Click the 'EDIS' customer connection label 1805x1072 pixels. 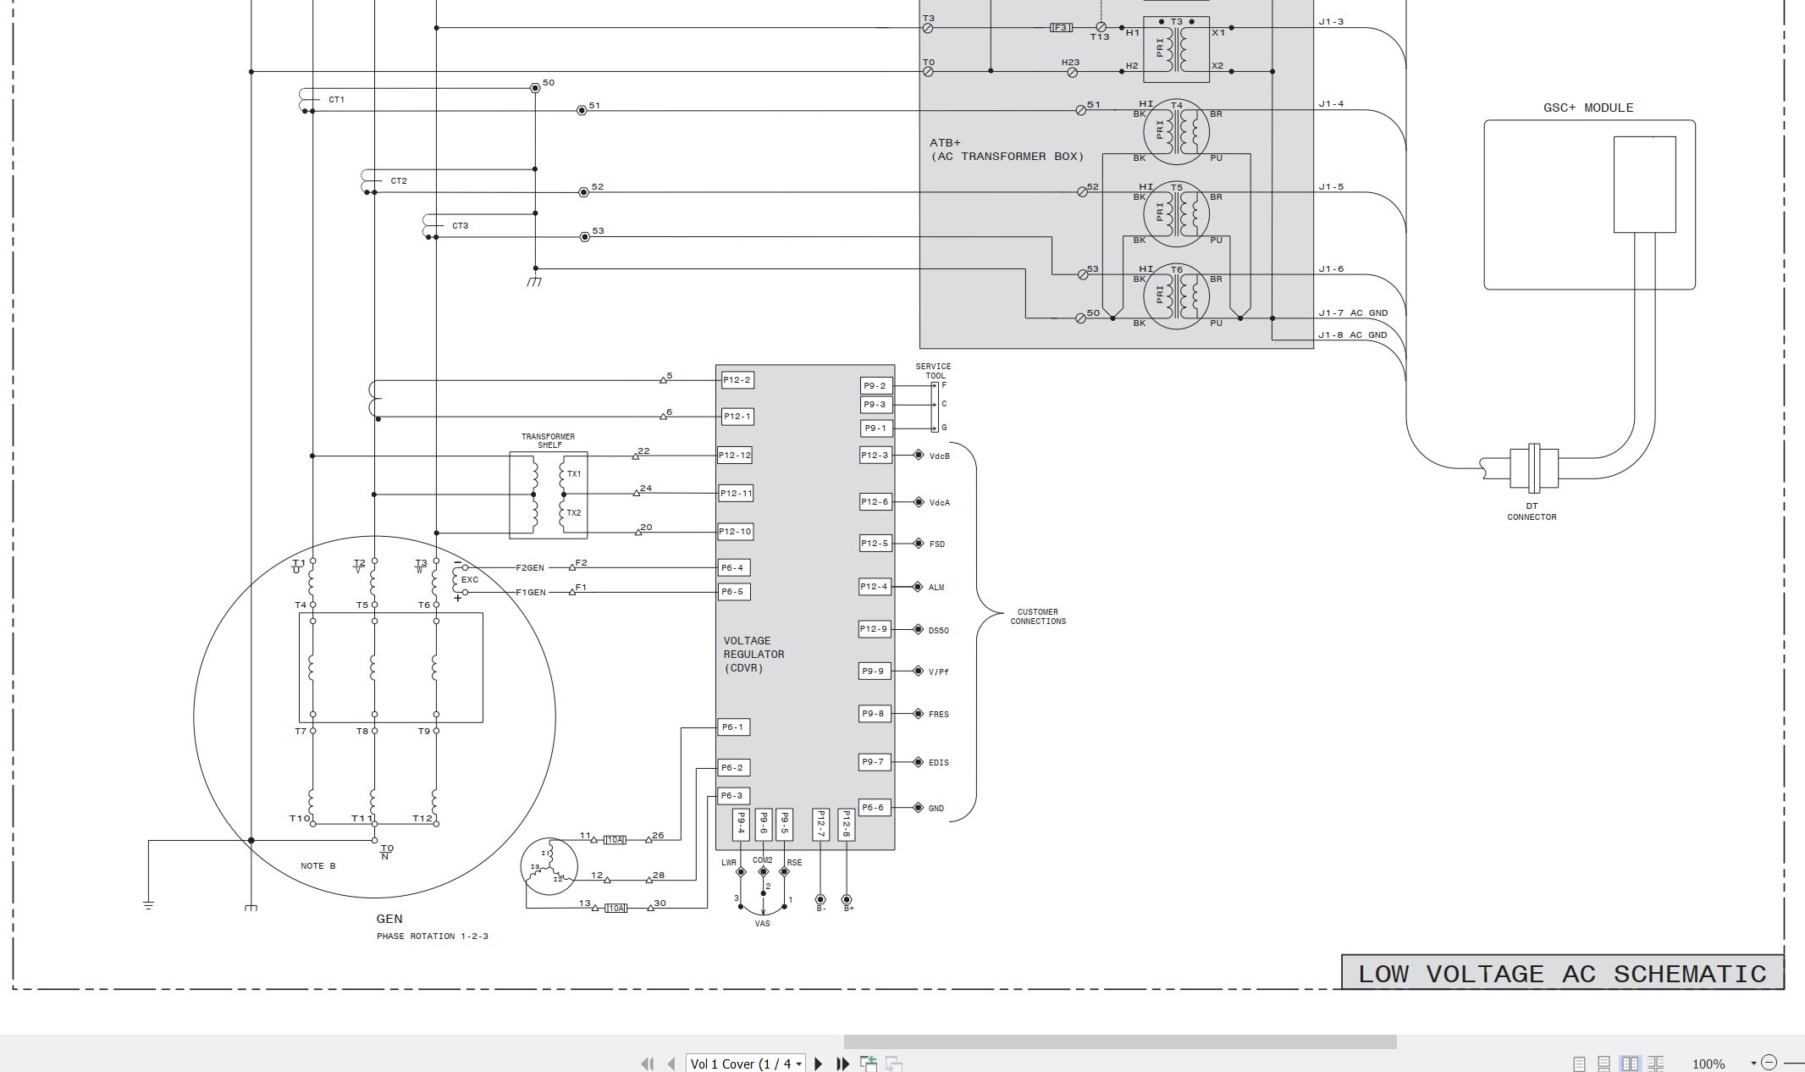939,763
